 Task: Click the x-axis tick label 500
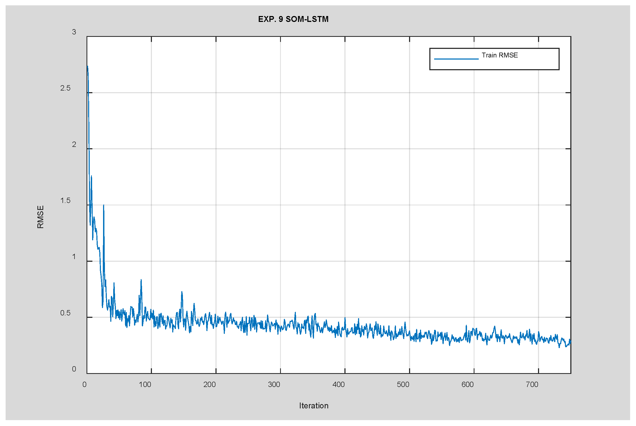(x=403, y=384)
